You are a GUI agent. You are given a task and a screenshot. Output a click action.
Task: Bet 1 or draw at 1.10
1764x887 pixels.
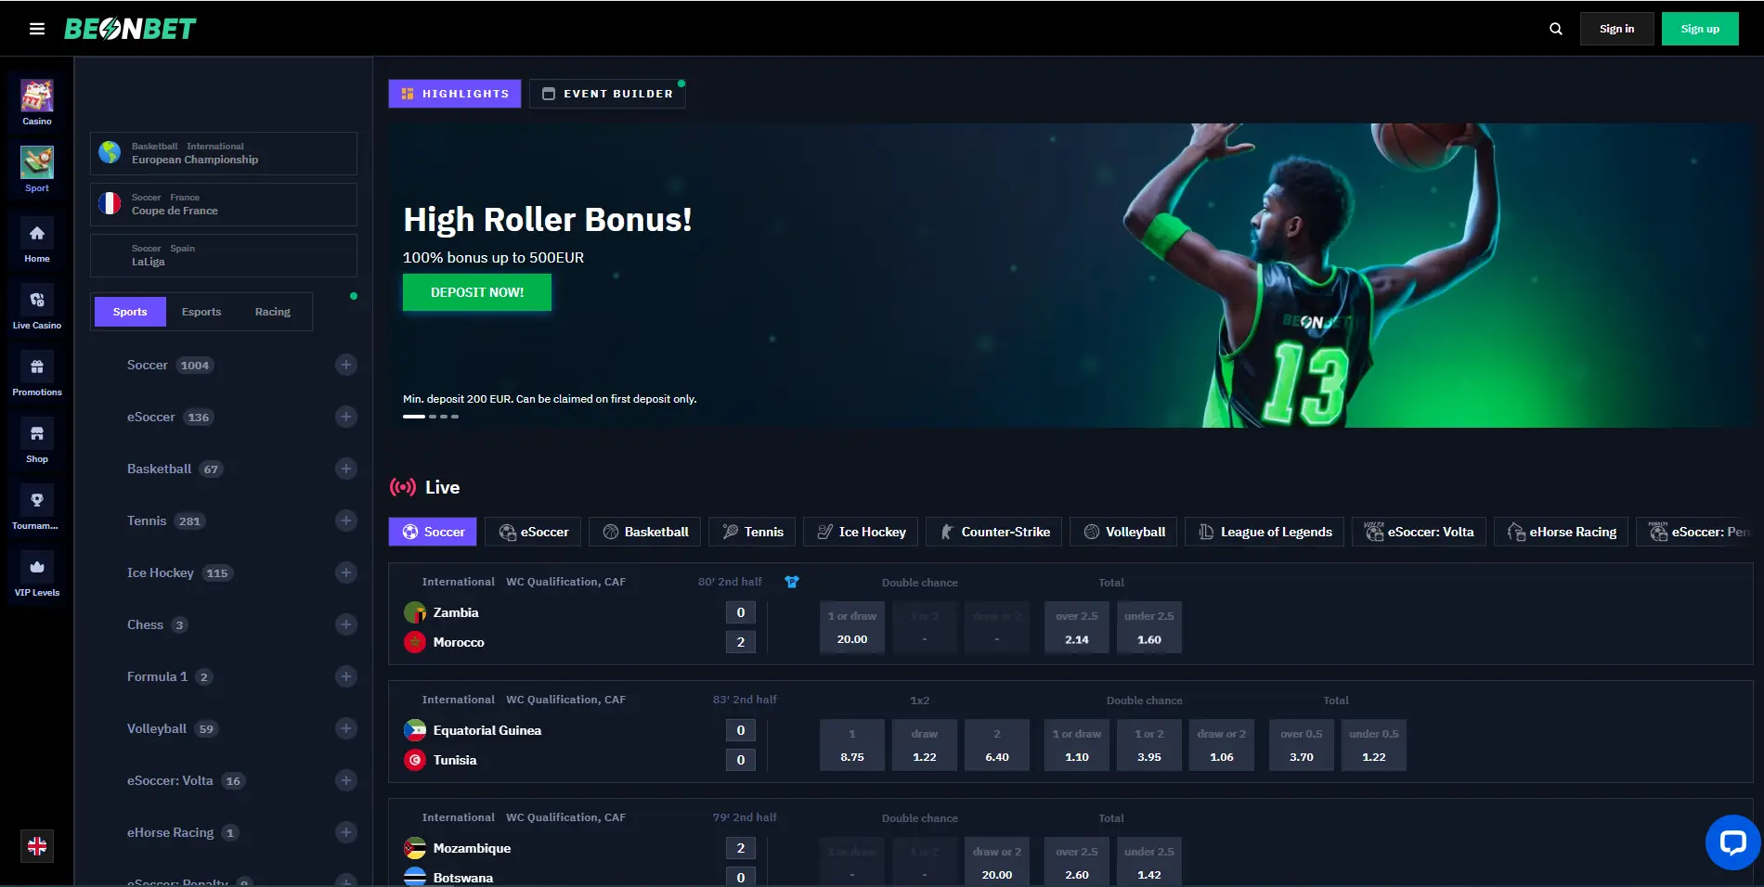(1077, 745)
